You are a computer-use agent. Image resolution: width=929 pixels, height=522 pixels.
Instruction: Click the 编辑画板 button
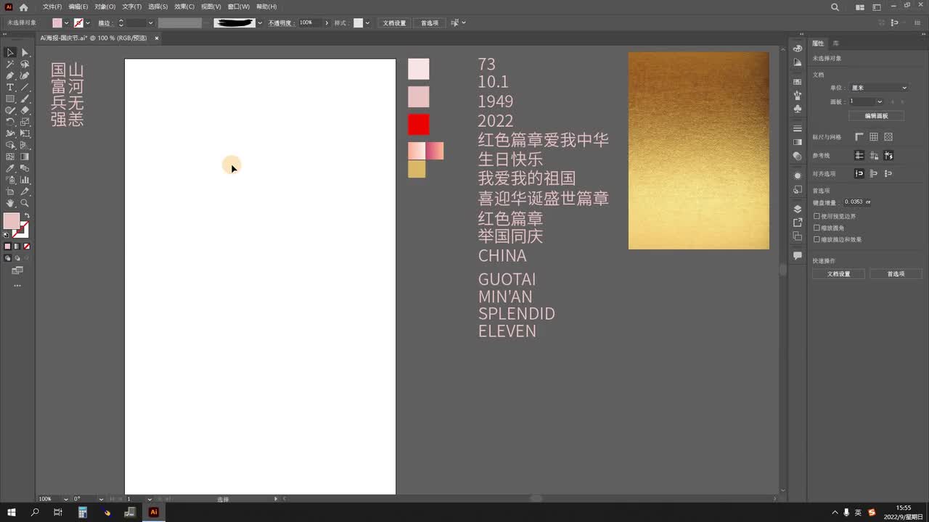coord(876,116)
